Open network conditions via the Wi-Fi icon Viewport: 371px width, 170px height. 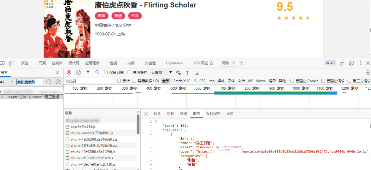coord(178,72)
